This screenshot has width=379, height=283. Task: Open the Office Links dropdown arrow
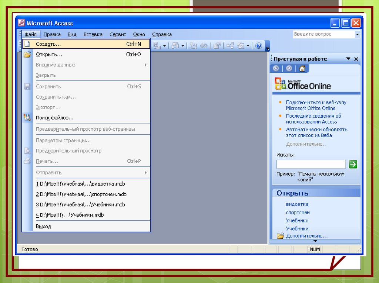click(165, 46)
